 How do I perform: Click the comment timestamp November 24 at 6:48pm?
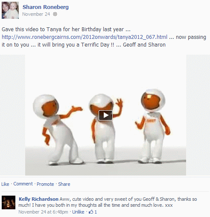click(43, 212)
